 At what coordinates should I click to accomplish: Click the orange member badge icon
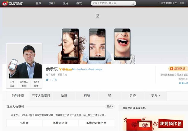tap(64, 69)
